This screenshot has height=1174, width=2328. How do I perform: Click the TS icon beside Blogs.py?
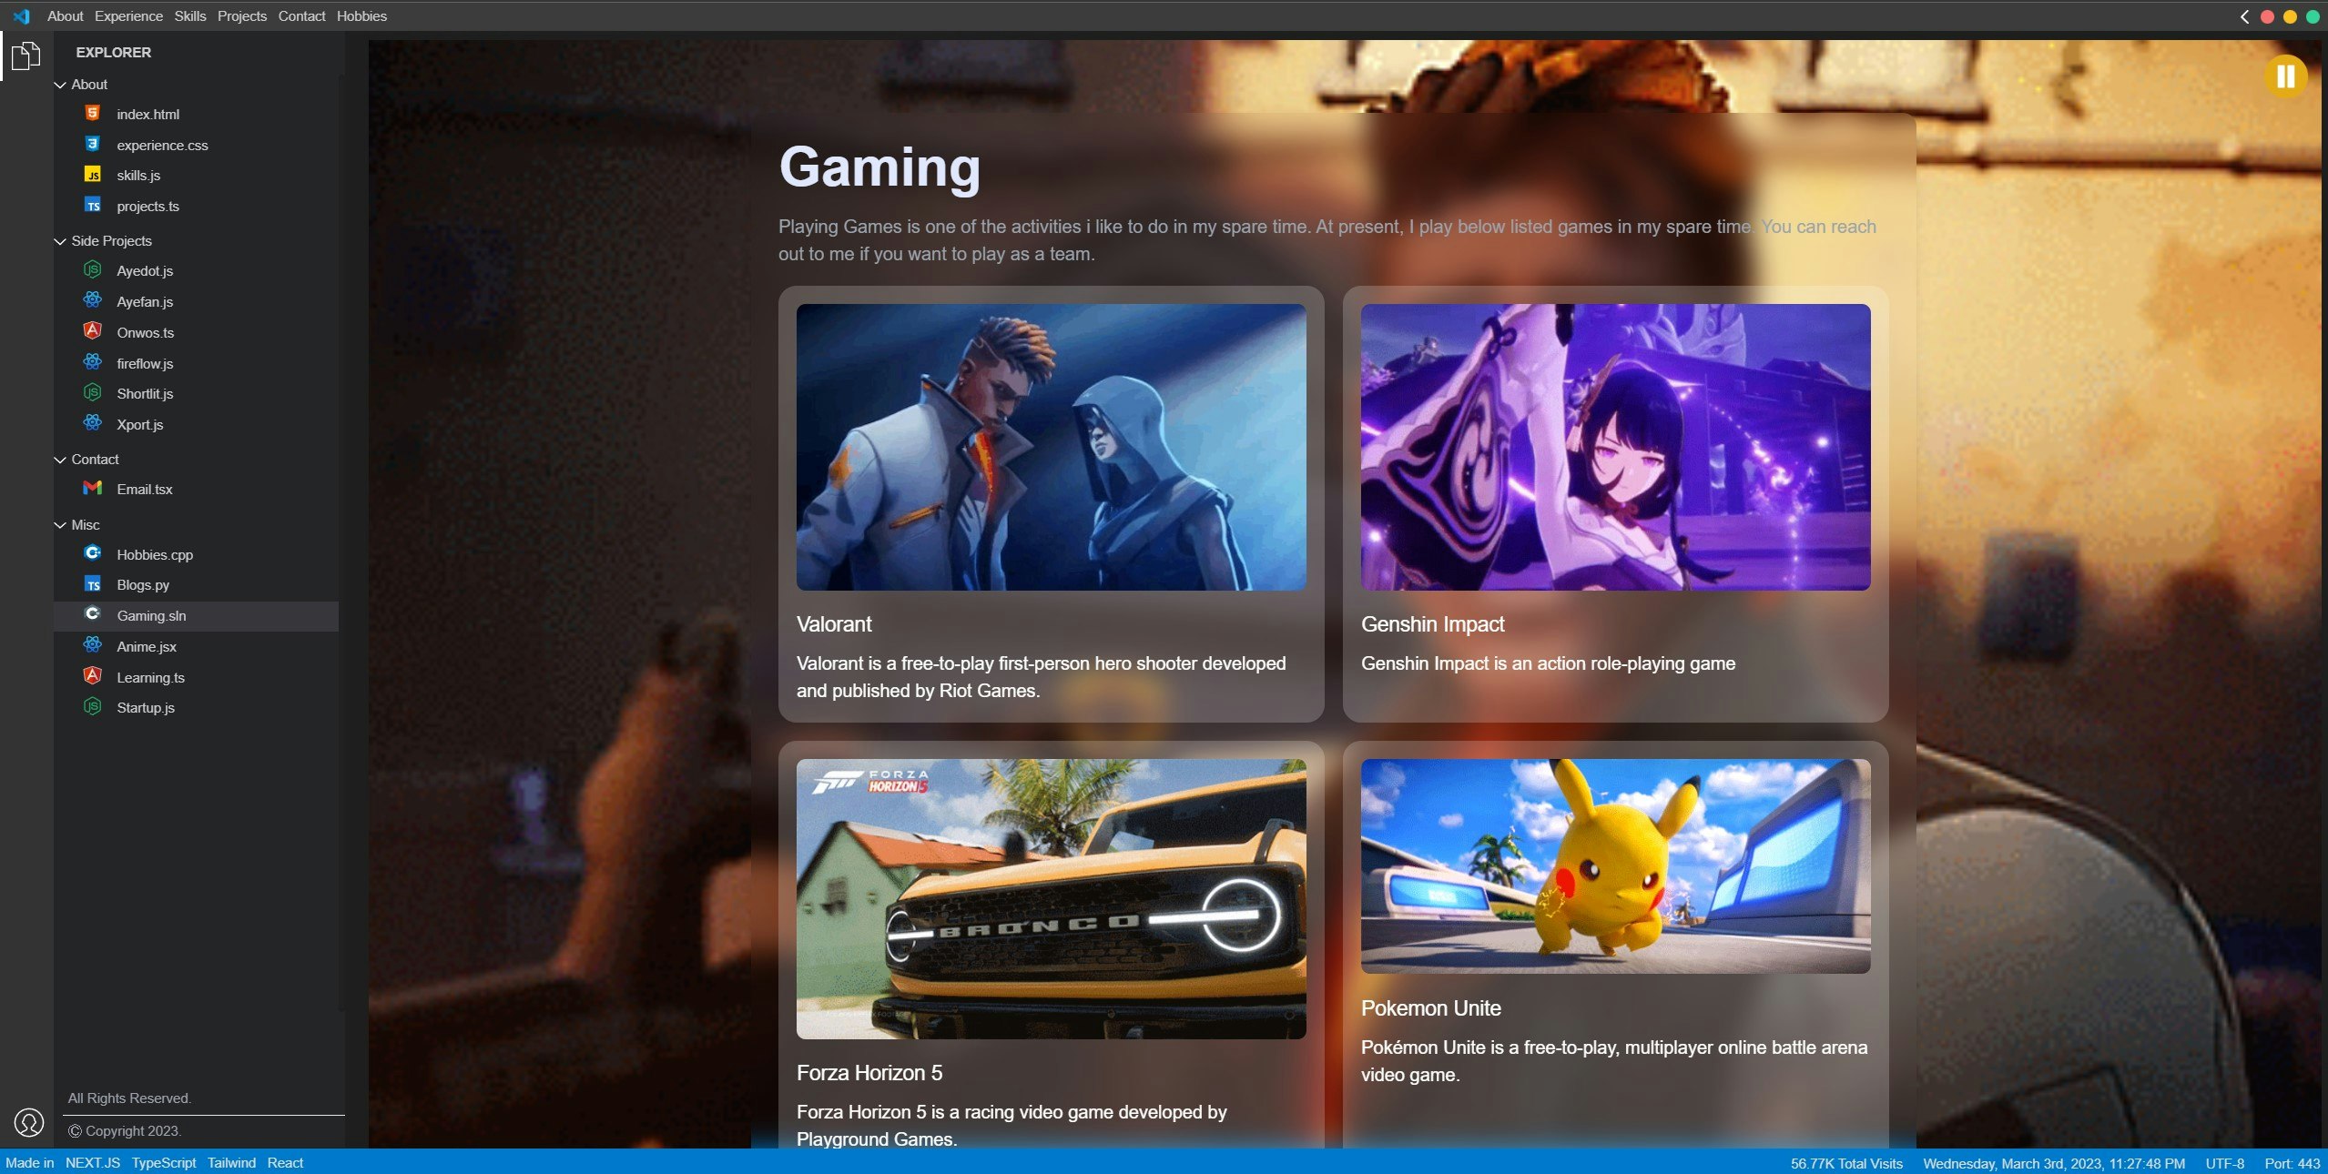(92, 584)
